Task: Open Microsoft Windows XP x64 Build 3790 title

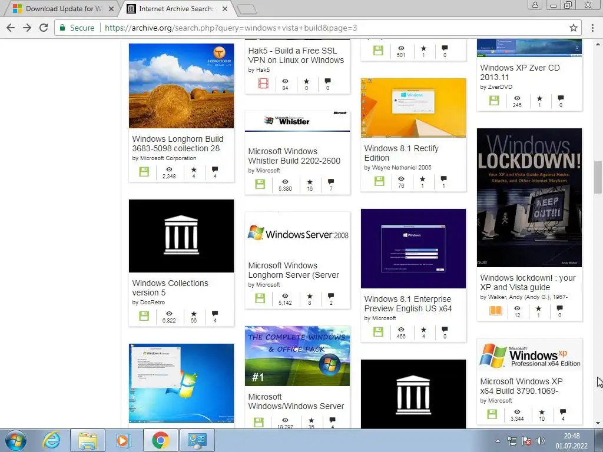Action: click(521, 386)
